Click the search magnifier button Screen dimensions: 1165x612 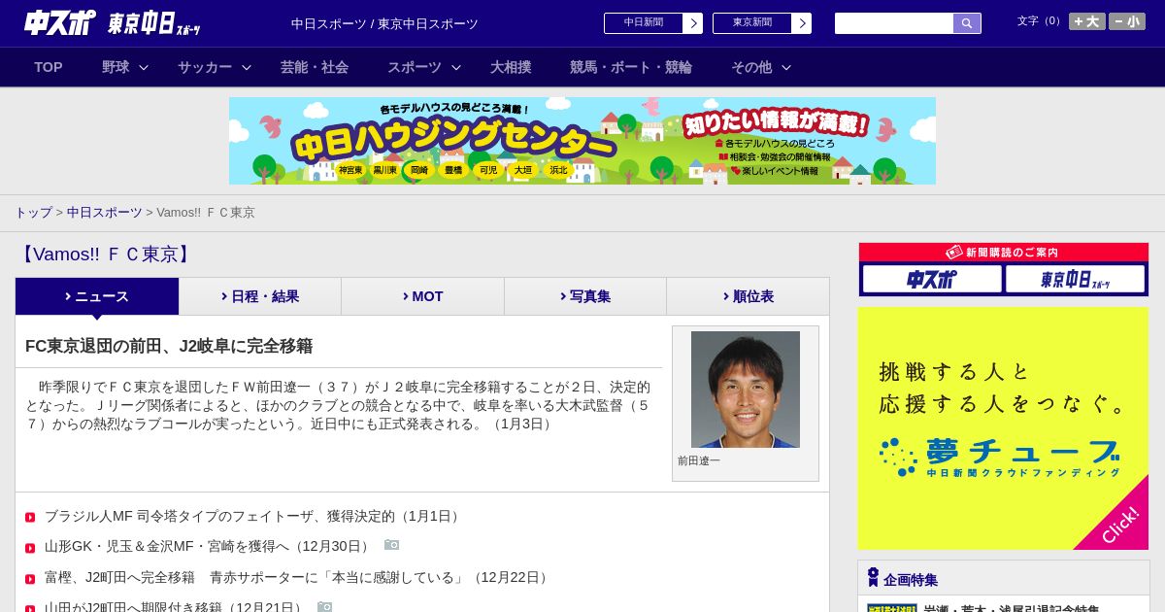[967, 23]
